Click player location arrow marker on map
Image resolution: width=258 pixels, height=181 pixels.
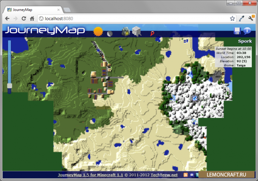click(195, 99)
